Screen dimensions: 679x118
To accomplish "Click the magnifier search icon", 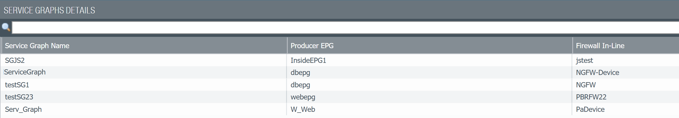I will (x=6, y=27).
